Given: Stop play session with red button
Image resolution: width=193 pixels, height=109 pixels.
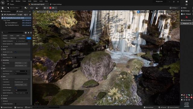Looking at the screenshot, I should [50, 8].
